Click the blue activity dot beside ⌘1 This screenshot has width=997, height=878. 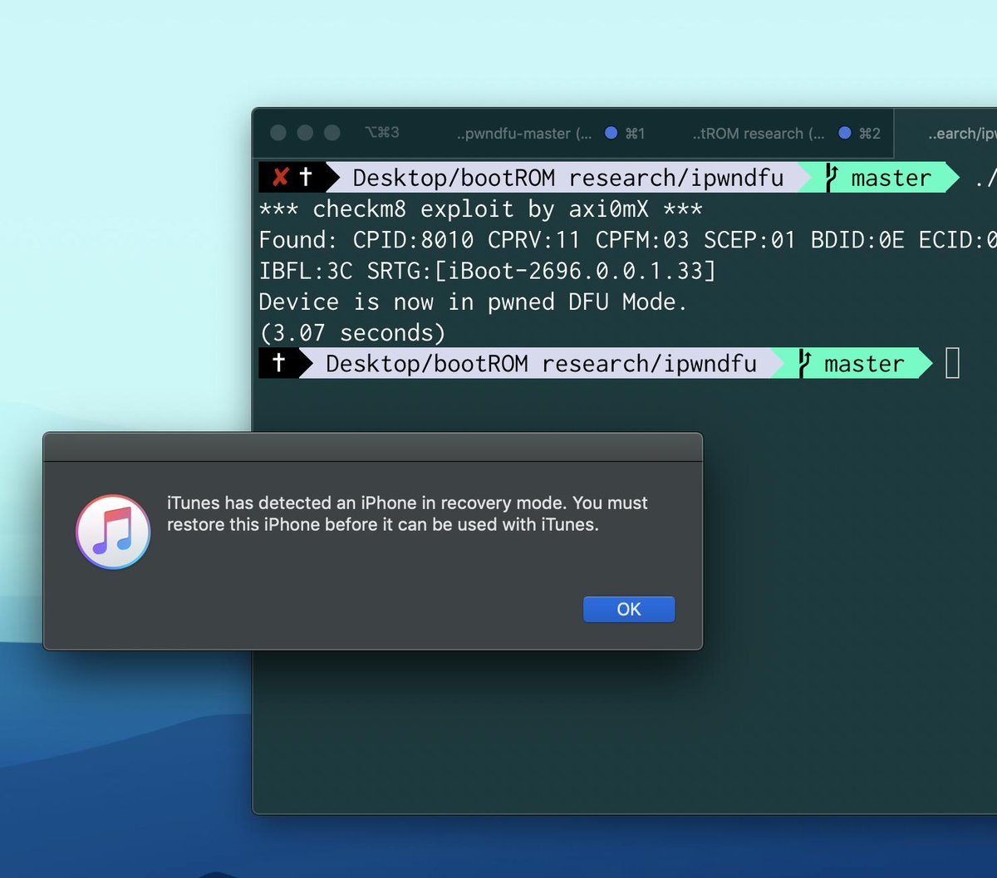click(611, 133)
